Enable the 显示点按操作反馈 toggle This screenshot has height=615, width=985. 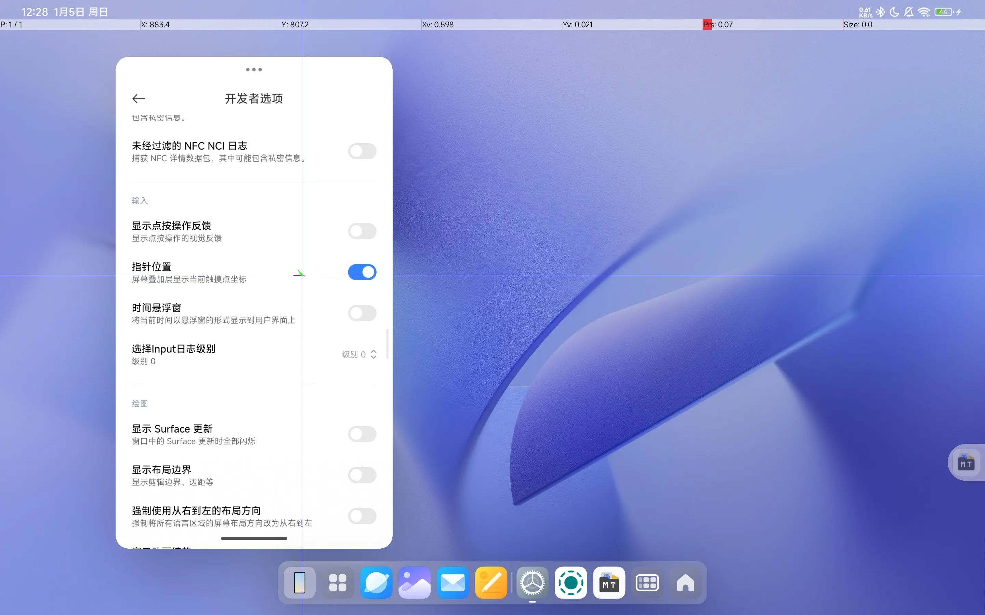click(362, 231)
